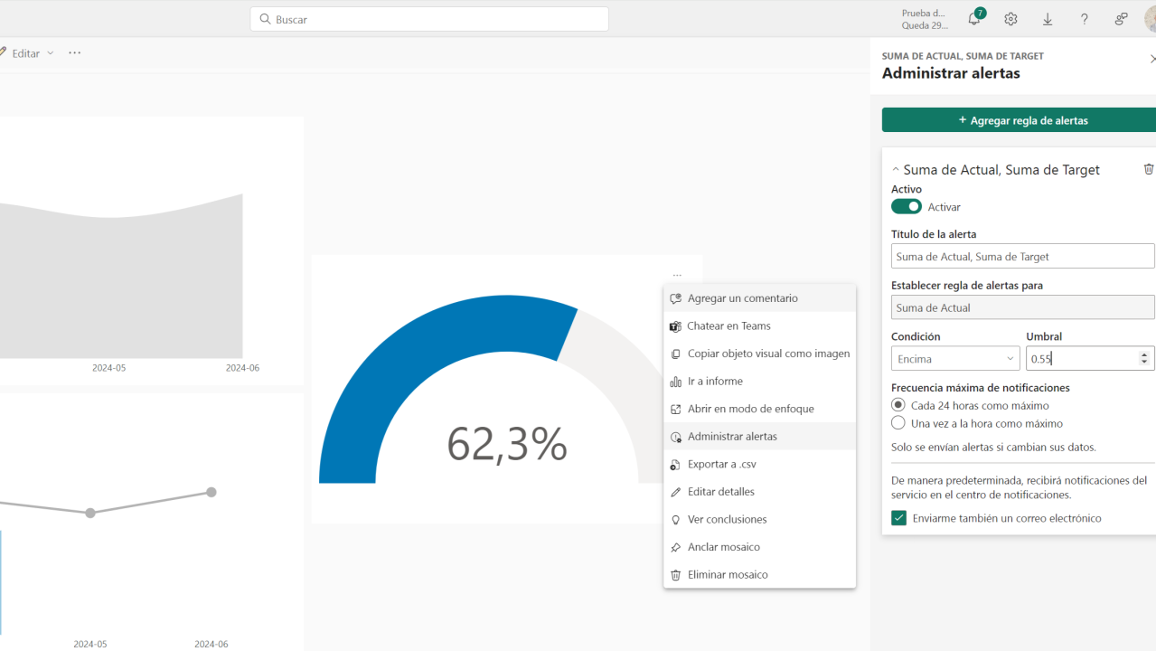Viewport: 1156px width, 651px height.
Task: Toggle the Activar alert switch off
Action: click(x=907, y=207)
